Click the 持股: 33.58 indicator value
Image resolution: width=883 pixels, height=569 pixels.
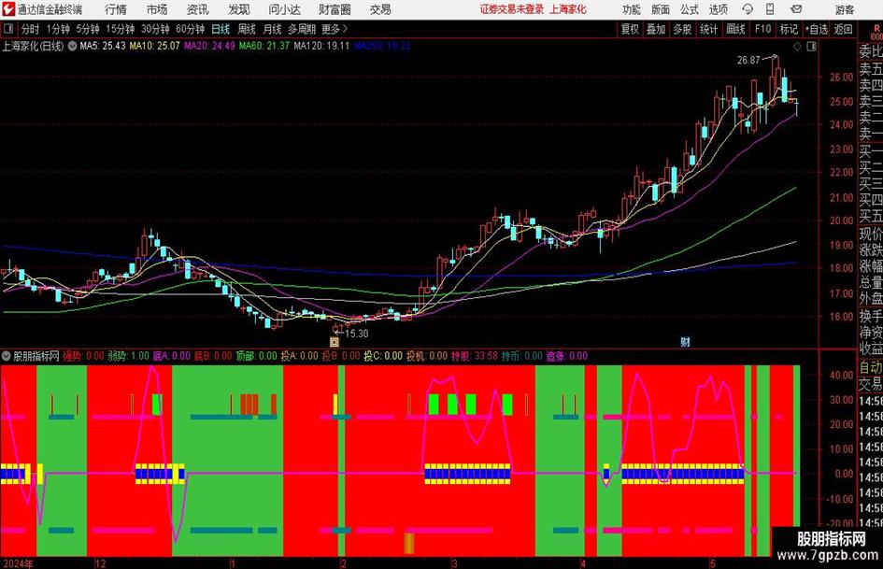474,356
